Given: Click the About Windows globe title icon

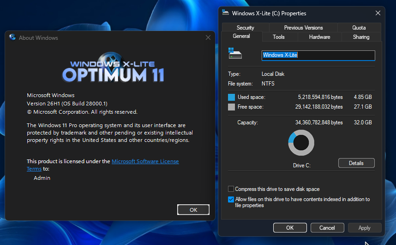Looking at the screenshot, I should coord(12,37).
